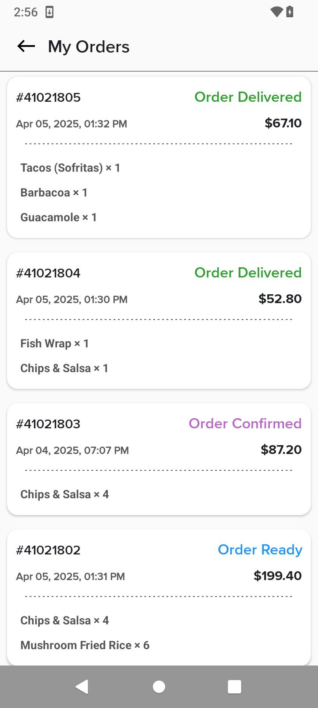Select Tacos (Sofritas) × 1 item
Viewport: 318px width, 708px height.
pyautogui.click(x=70, y=168)
